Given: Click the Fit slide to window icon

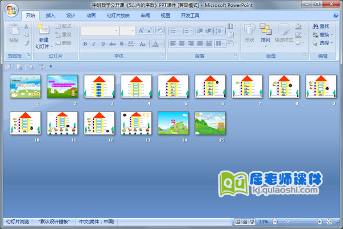Looking at the screenshot, I should tap(329, 222).
